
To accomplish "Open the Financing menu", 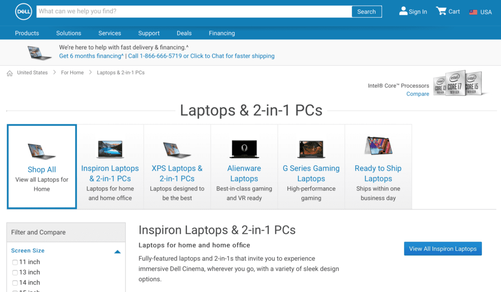I will pos(222,33).
